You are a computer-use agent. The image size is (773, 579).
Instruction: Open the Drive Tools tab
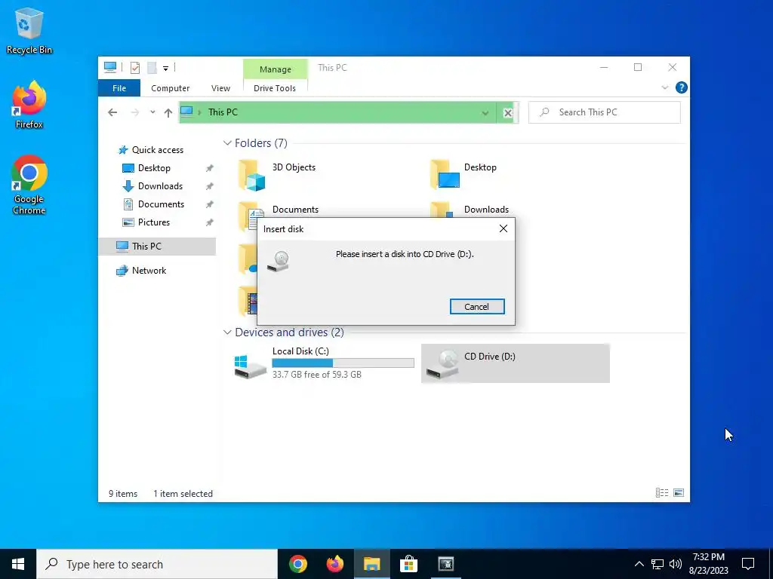click(275, 88)
